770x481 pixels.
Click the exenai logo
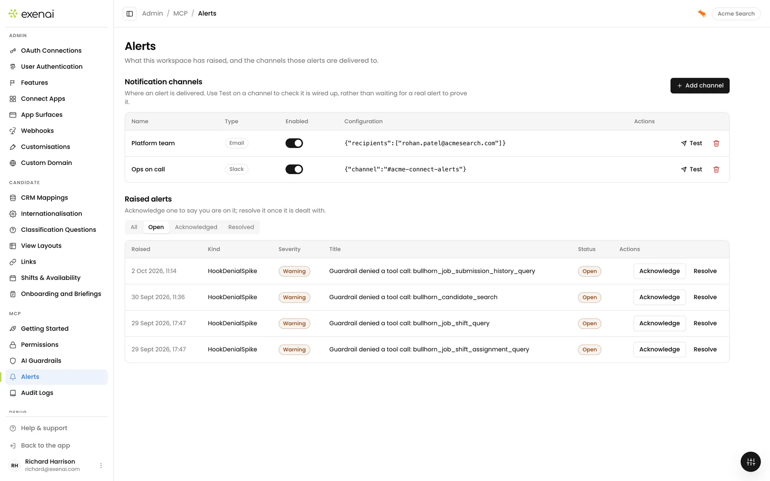click(31, 14)
